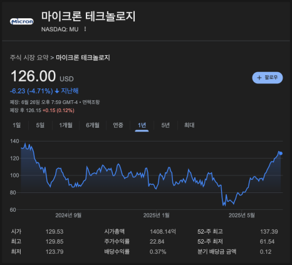Click the NASDAQ: MU ticker text
The height and width of the screenshot is (265, 292).
pos(60,29)
